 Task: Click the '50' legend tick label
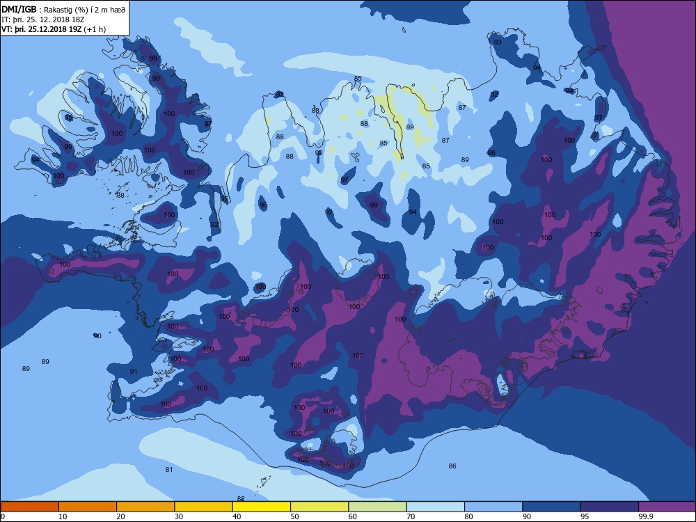click(x=294, y=516)
